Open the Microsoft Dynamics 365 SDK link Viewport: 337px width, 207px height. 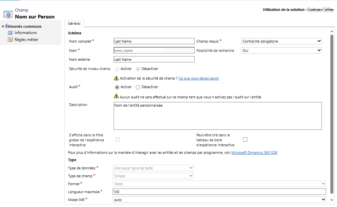pyautogui.click(x=254, y=153)
